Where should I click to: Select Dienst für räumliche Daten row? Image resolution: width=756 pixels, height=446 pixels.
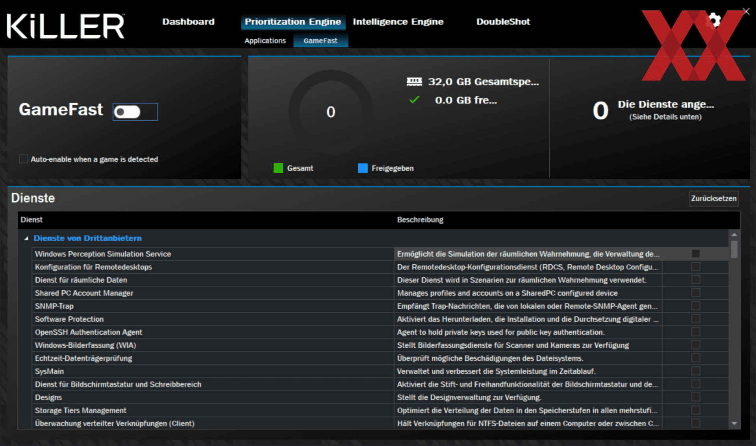click(380, 280)
